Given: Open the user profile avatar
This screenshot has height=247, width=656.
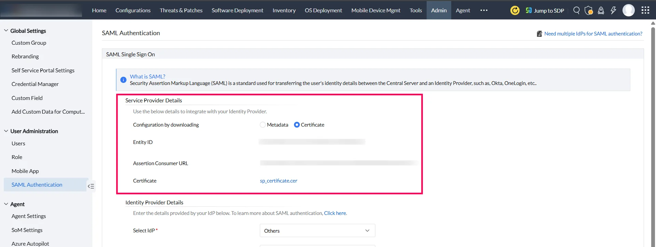Looking at the screenshot, I should pyautogui.click(x=629, y=11).
